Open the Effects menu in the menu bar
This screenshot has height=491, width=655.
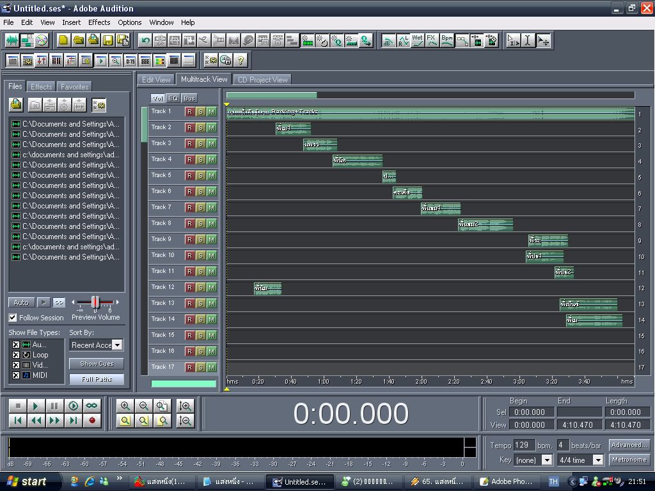click(x=99, y=22)
